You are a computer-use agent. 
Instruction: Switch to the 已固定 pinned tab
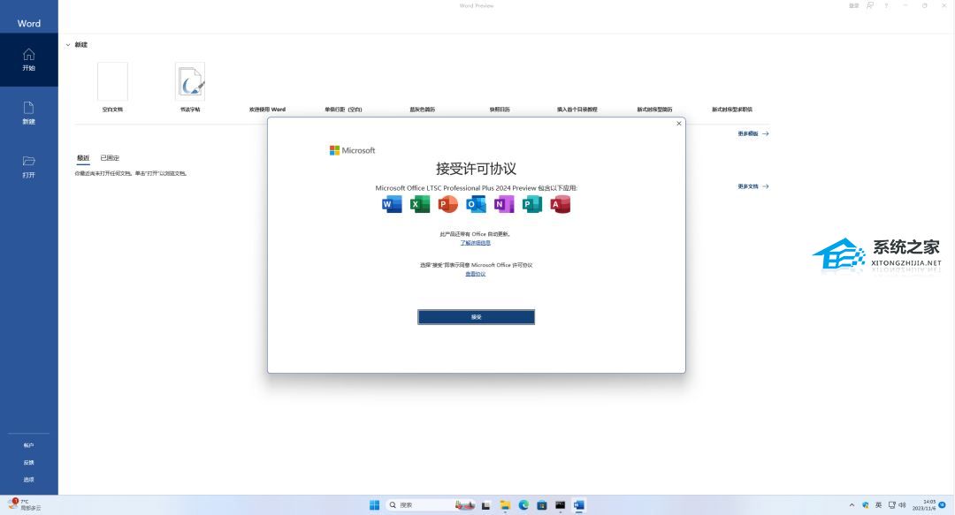click(x=110, y=157)
